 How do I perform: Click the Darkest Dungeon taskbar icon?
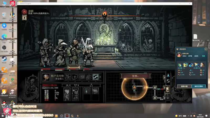tap(67, 116)
